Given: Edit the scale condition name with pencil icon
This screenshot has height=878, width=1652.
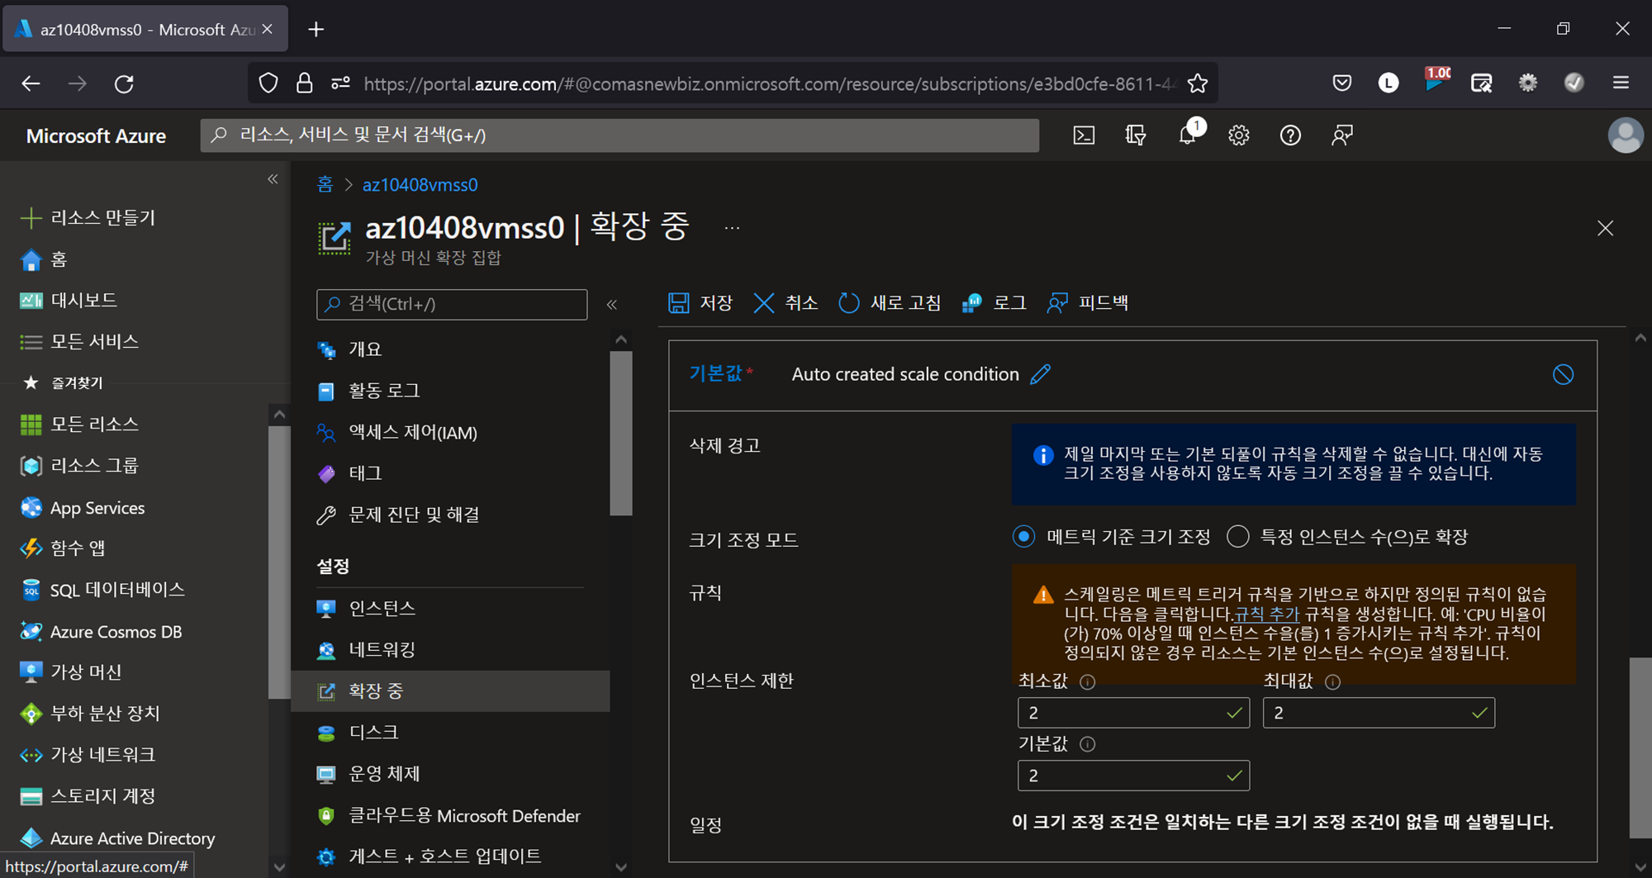Looking at the screenshot, I should pos(1041,374).
